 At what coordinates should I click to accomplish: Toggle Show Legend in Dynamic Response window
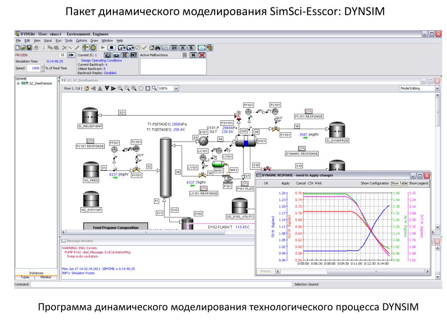pyautogui.click(x=419, y=183)
